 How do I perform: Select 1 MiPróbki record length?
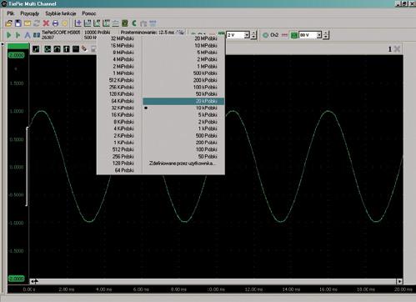[x=119, y=73]
